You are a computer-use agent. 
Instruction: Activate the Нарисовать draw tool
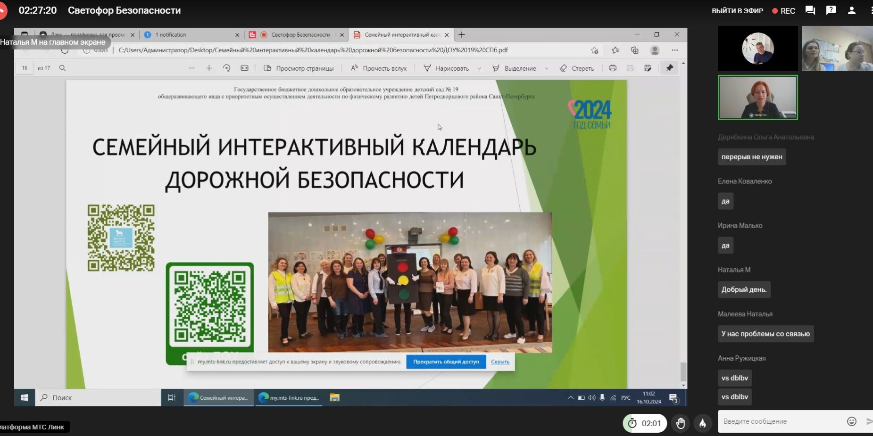(x=446, y=68)
